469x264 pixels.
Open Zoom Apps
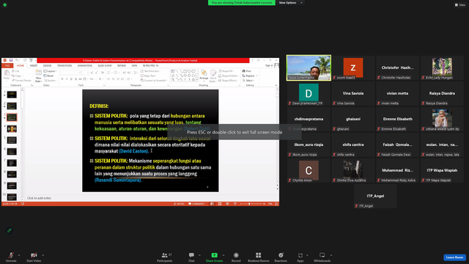300,257
